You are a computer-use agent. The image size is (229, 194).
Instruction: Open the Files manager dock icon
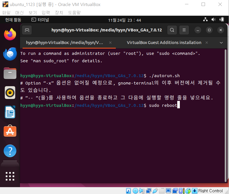pos(10,73)
